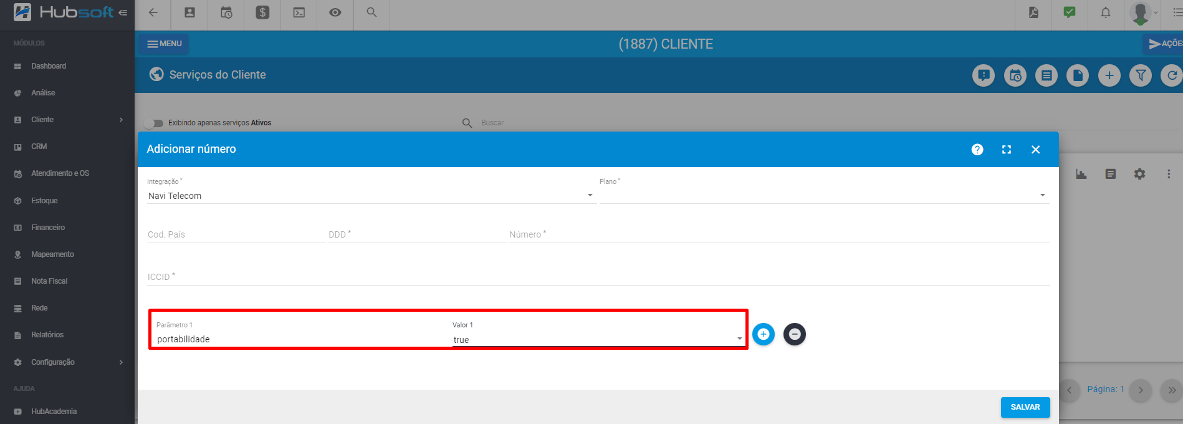Open the client contact card icon in the top toolbar

point(190,12)
